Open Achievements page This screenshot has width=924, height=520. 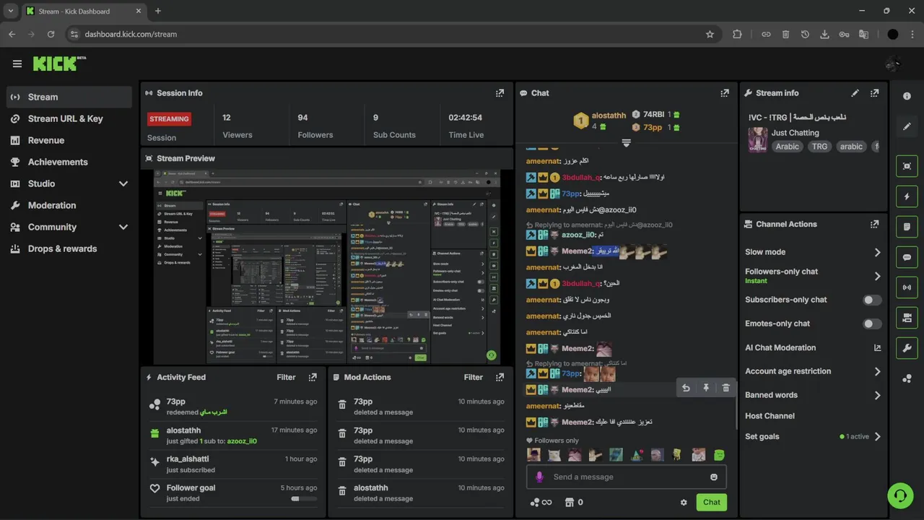69,162
